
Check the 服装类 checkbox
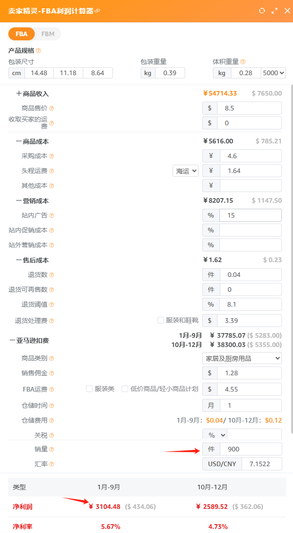coord(89,389)
